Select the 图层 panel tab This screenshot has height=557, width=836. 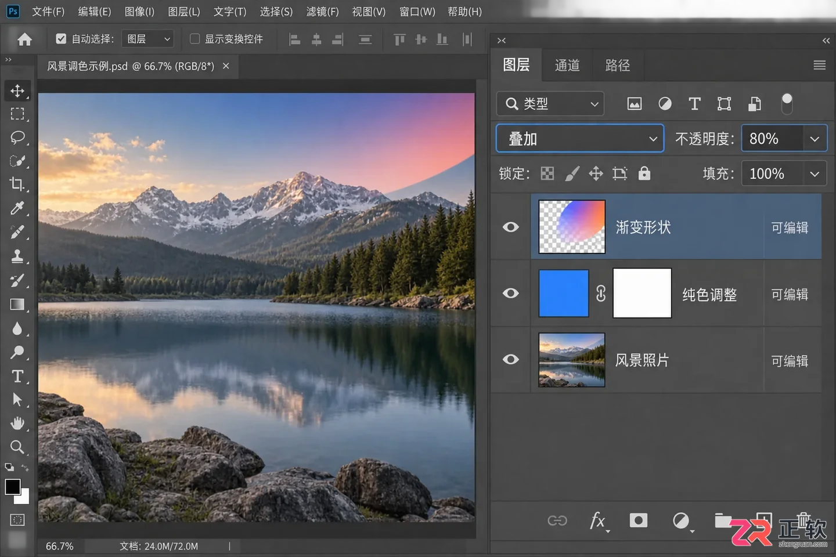click(516, 65)
